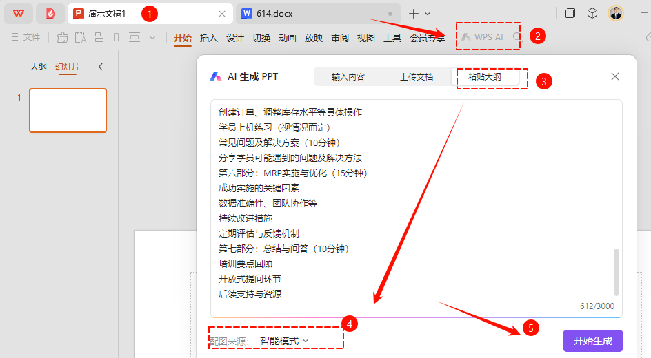Click the align-left layout toolbar icon
651x358 pixels.
pyautogui.click(x=99, y=38)
